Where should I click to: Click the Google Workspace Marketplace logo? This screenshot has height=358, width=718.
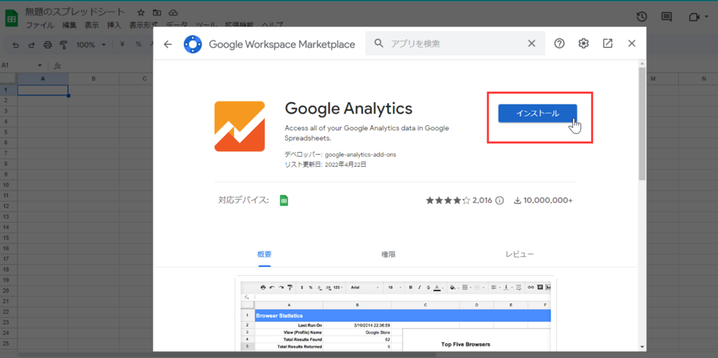pyautogui.click(x=193, y=44)
